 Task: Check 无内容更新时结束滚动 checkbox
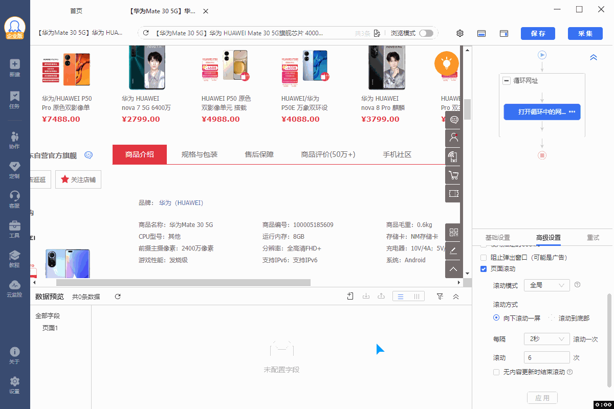click(x=496, y=372)
